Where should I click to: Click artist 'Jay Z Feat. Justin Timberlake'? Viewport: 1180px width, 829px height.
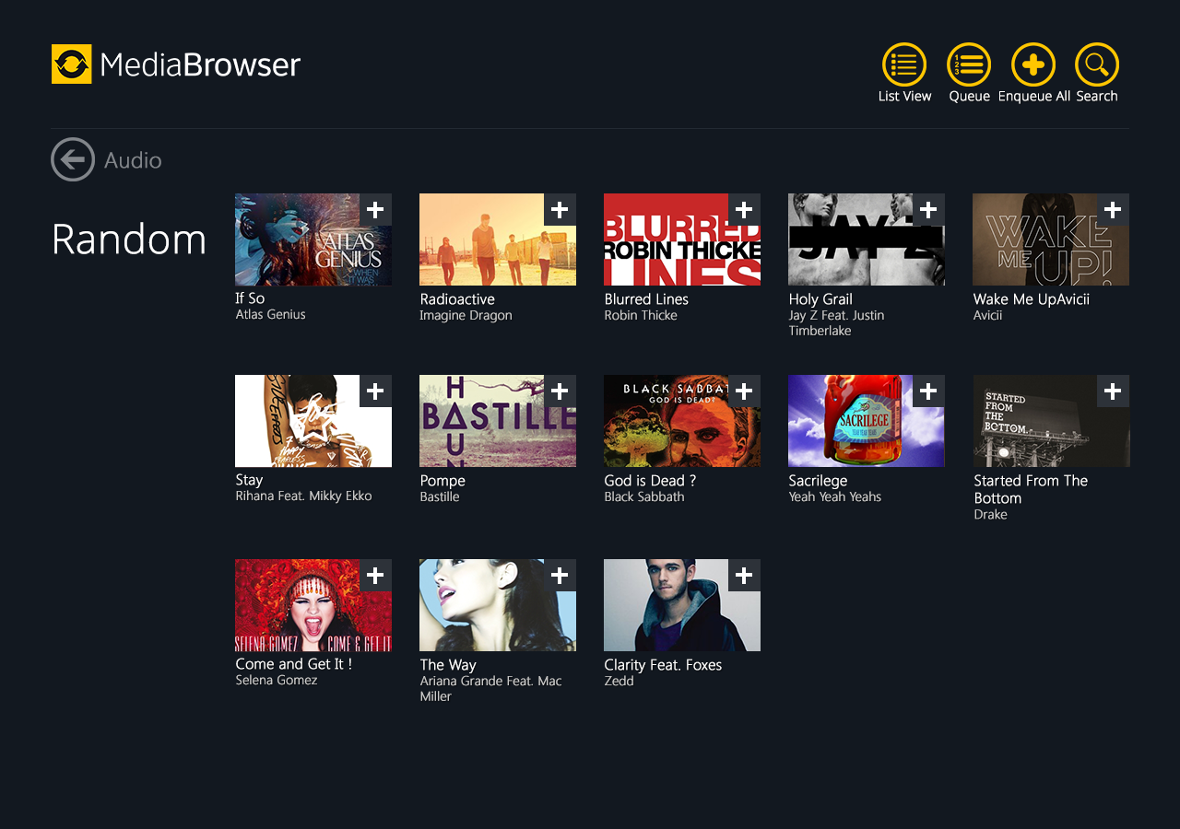click(836, 322)
